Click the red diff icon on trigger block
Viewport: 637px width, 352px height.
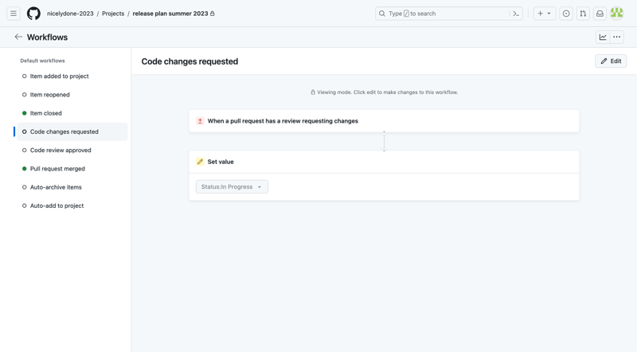click(x=200, y=121)
